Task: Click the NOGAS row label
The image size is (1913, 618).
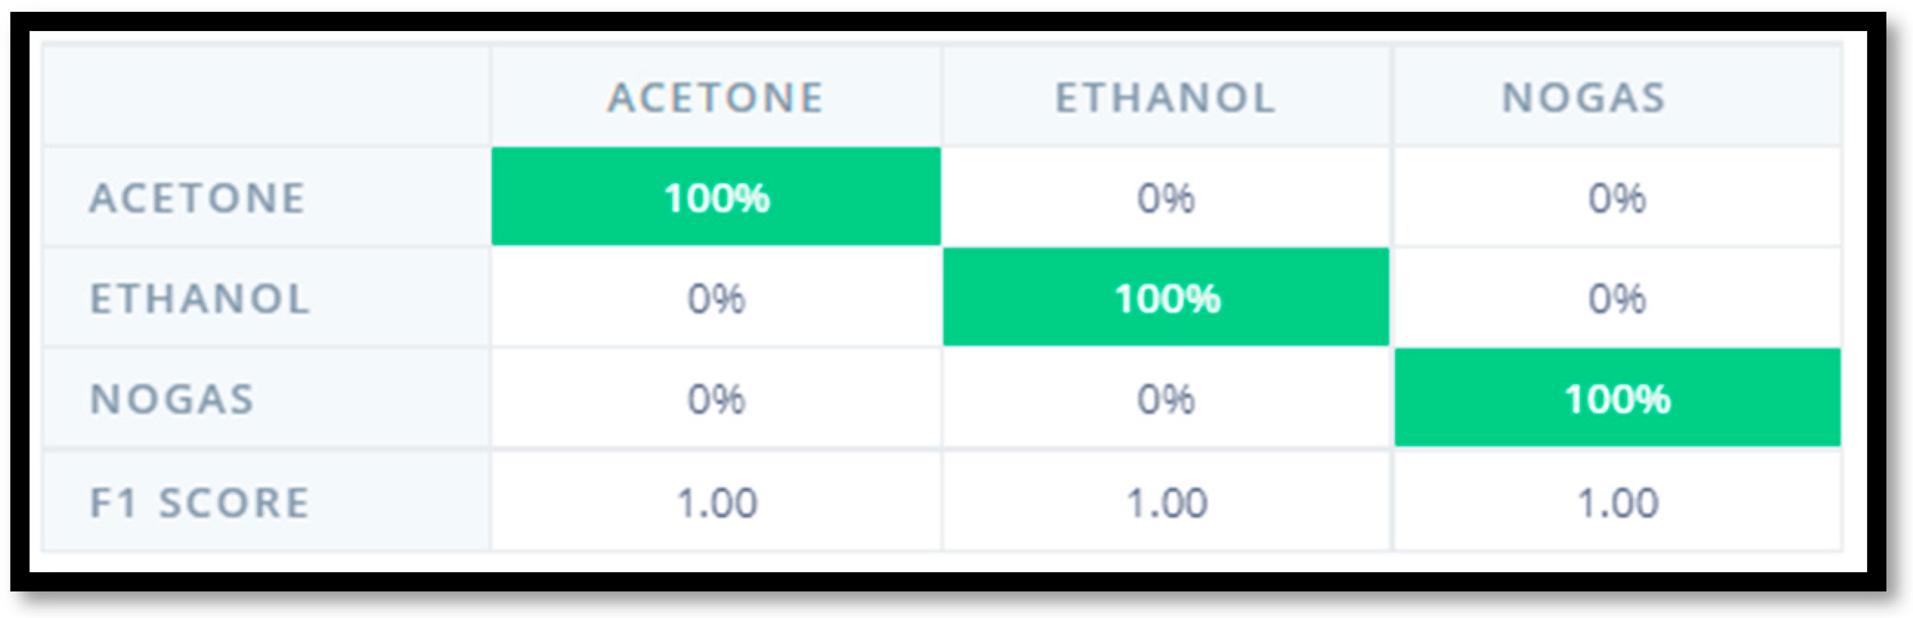Action: (x=172, y=399)
